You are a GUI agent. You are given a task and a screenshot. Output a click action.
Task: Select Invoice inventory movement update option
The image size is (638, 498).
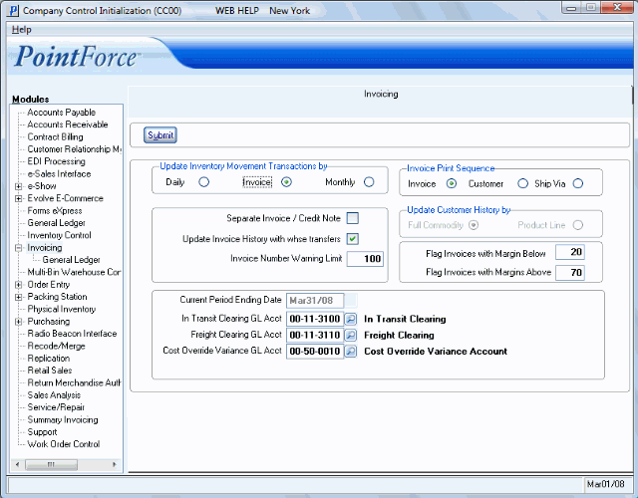click(286, 182)
